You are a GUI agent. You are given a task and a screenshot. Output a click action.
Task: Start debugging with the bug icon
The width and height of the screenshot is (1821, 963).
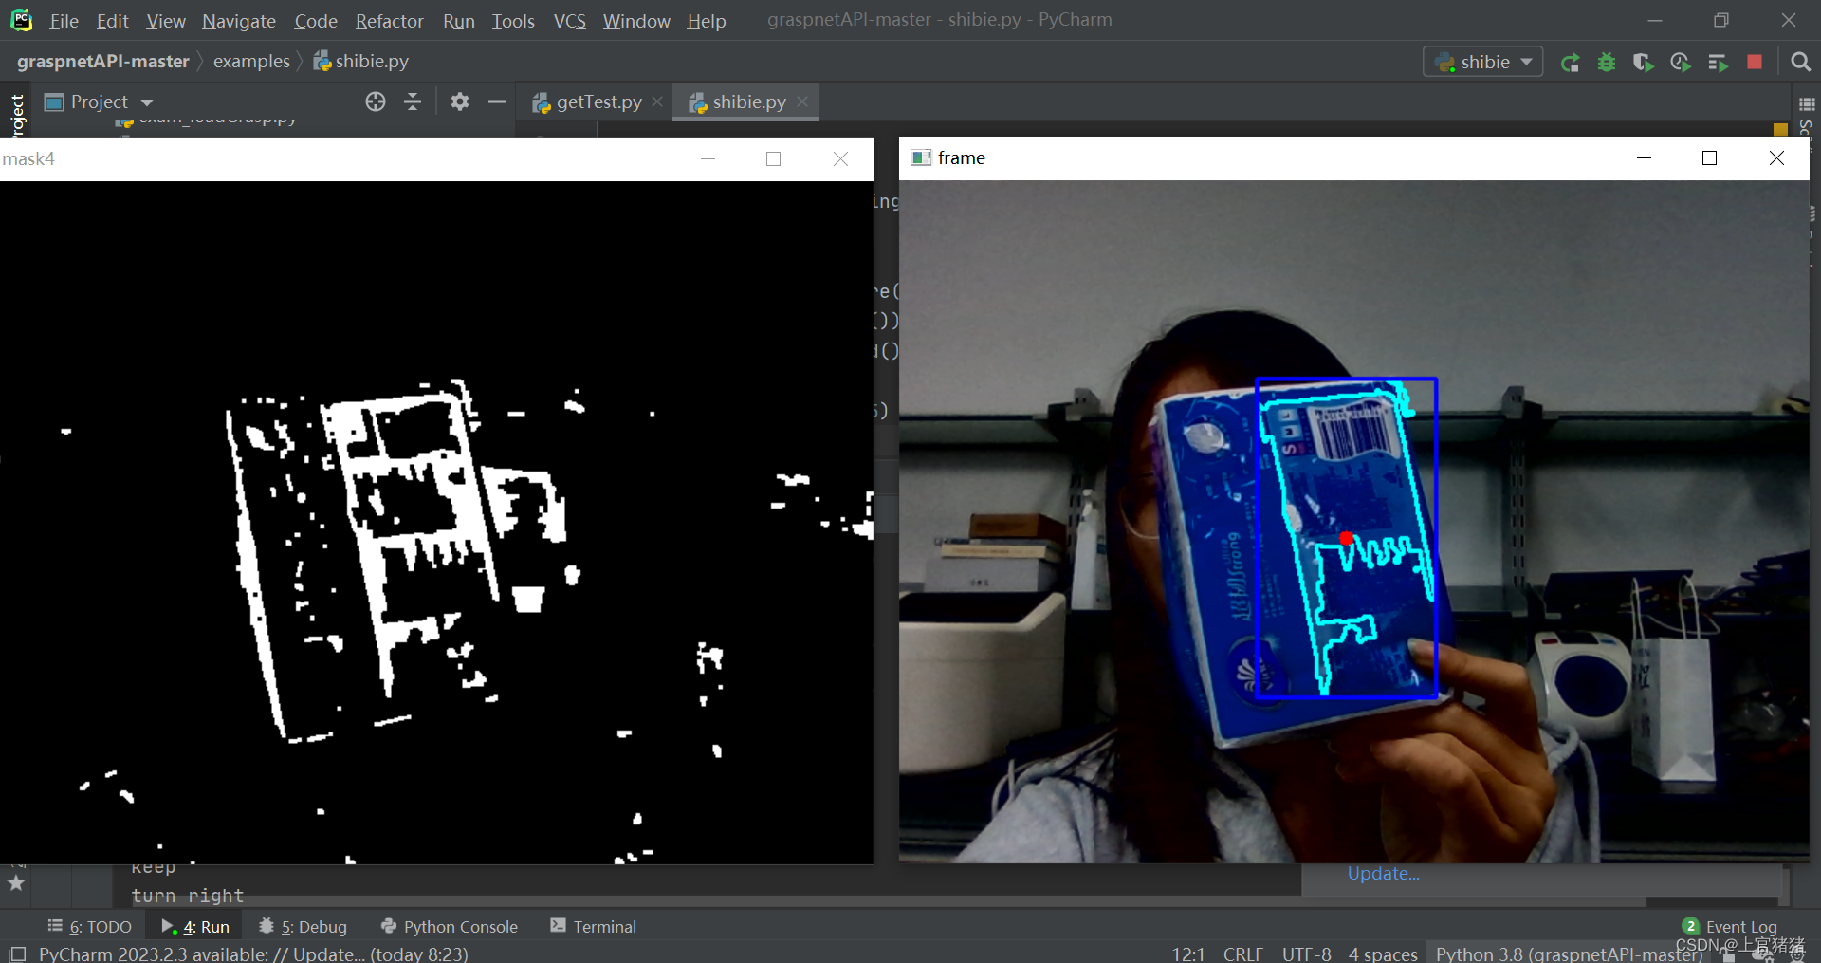[x=1607, y=63]
